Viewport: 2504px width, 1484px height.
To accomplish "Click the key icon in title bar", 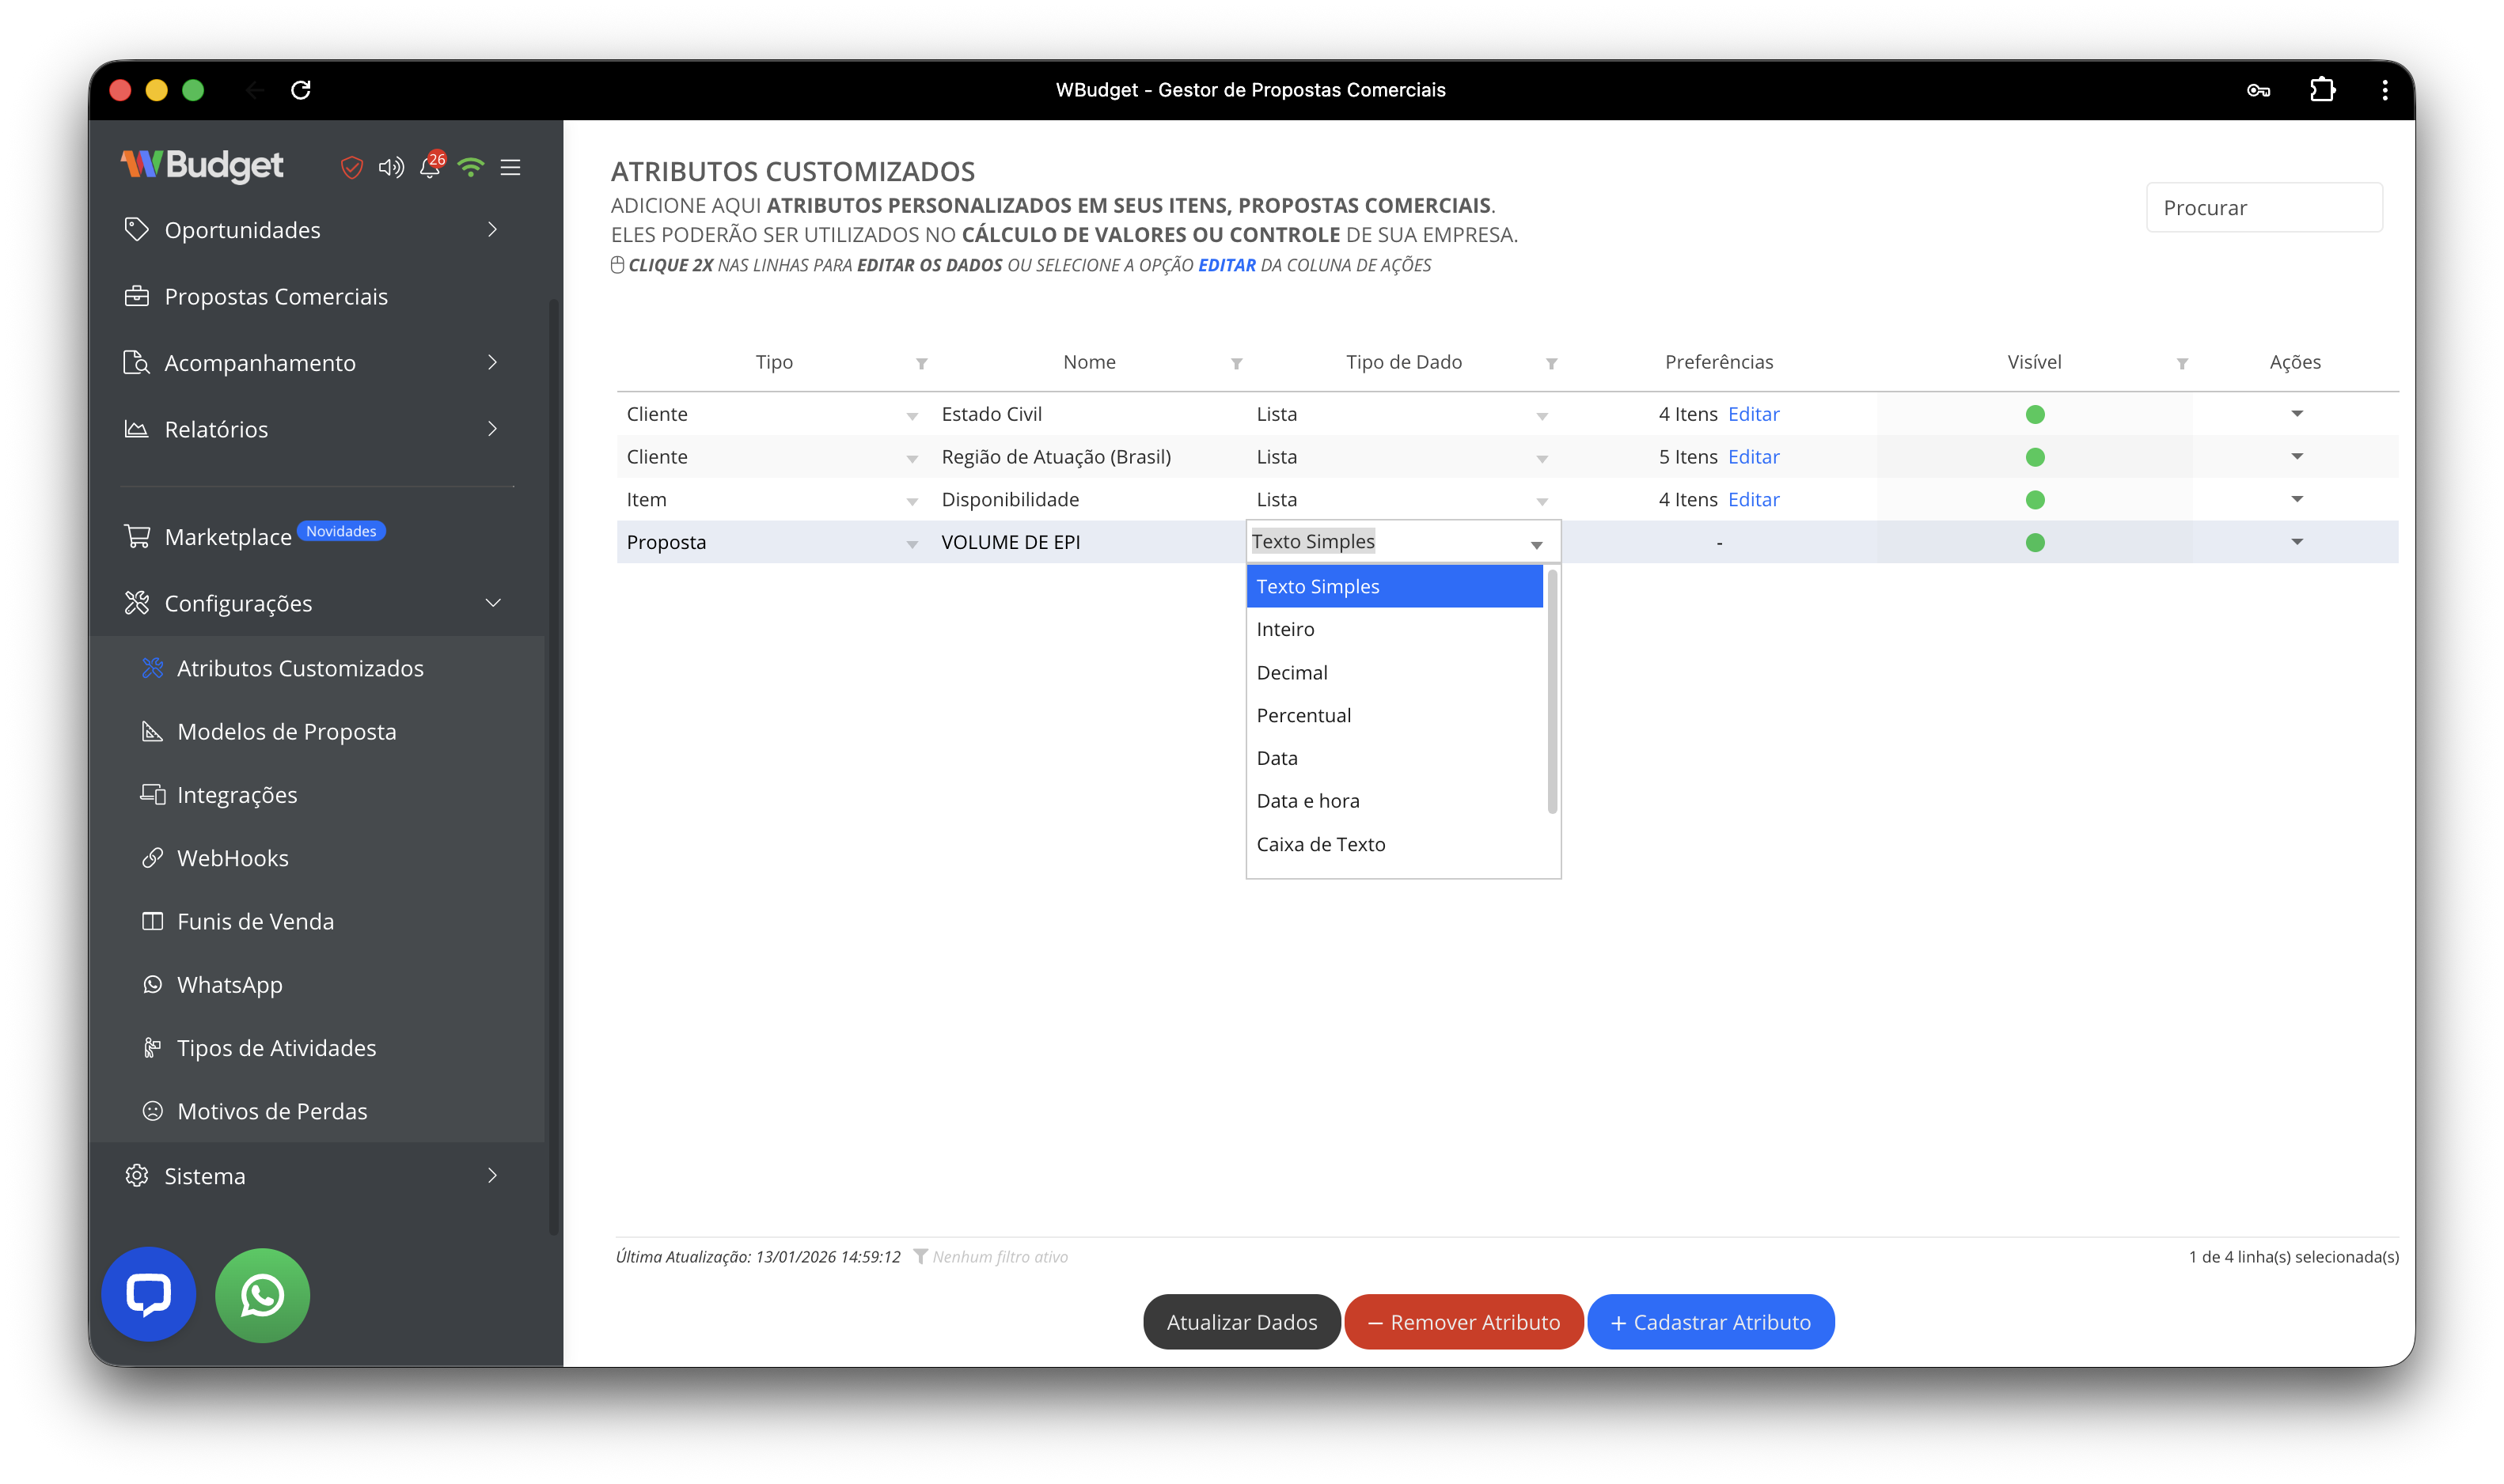I will pyautogui.click(x=2258, y=90).
